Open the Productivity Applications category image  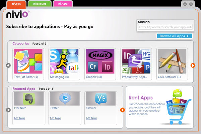pyautogui.click(x=136, y=61)
